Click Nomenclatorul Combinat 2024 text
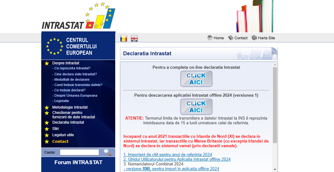Viewport: 334px width, 172px height. click(154, 164)
